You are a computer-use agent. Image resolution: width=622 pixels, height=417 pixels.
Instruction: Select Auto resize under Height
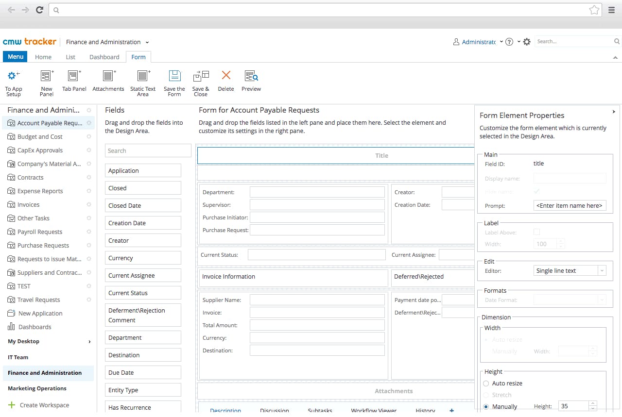pyautogui.click(x=486, y=384)
